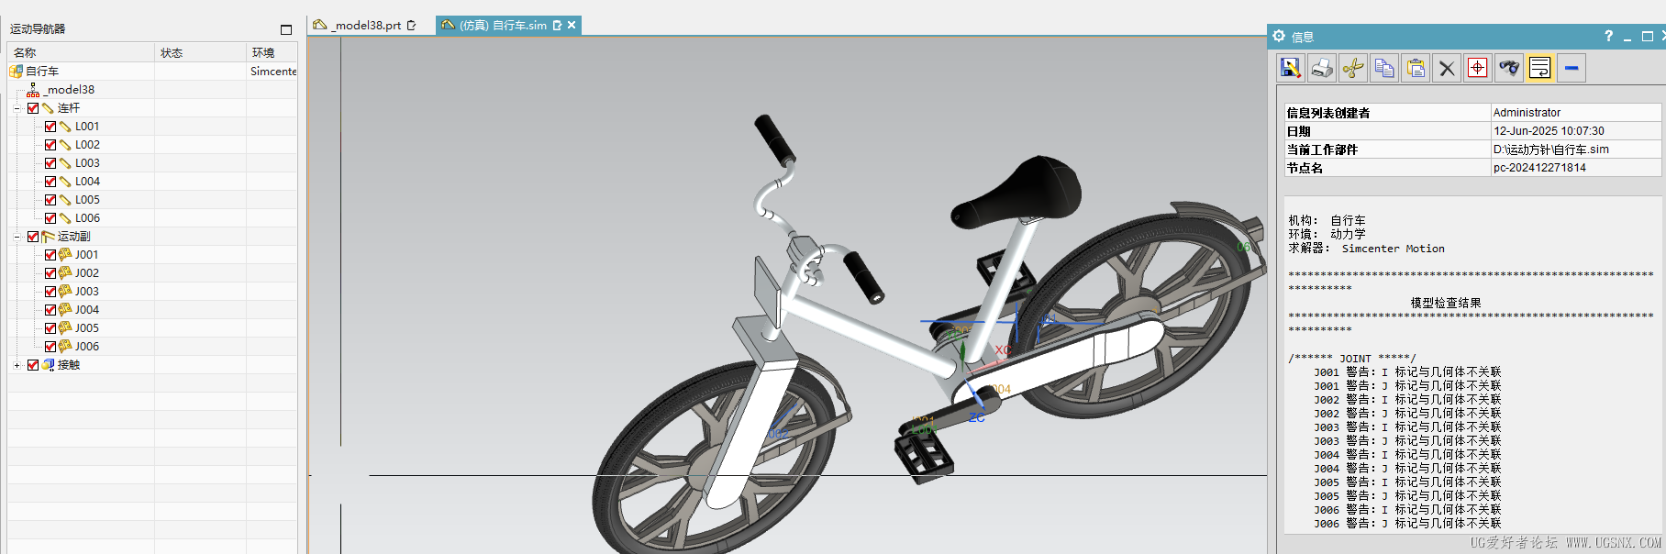The height and width of the screenshot is (554, 1666).
Task: Click the 12-Jun-2025 10:07:30 date cell
Action: point(1575,130)
